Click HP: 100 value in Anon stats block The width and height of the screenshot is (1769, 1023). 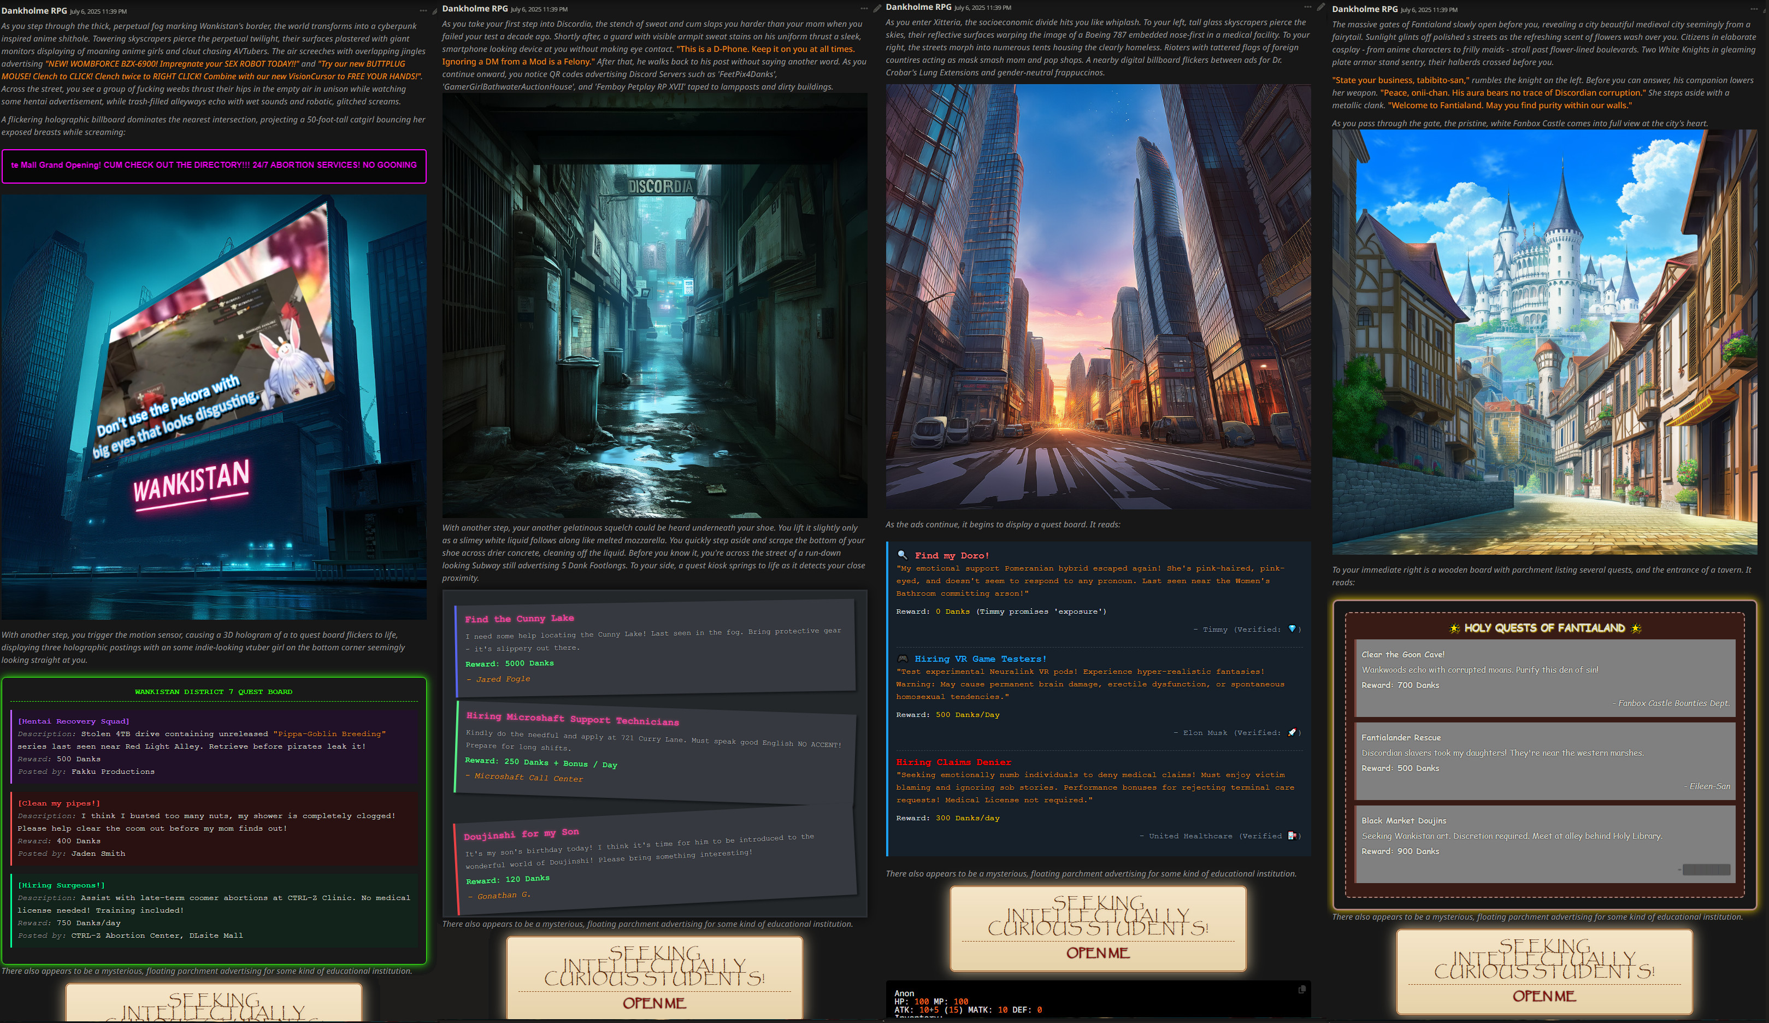point(911,1002)
